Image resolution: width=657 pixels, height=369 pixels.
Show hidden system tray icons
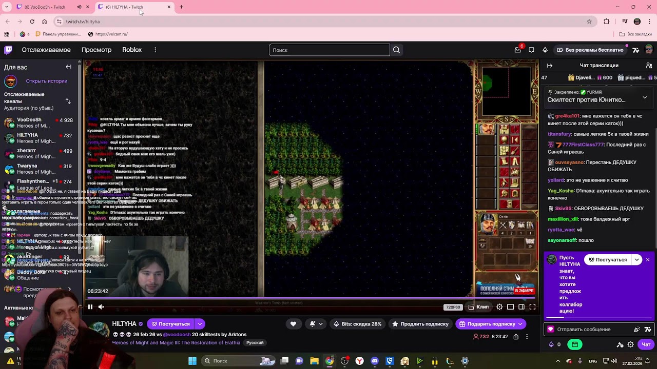click(x=557, y=361)
